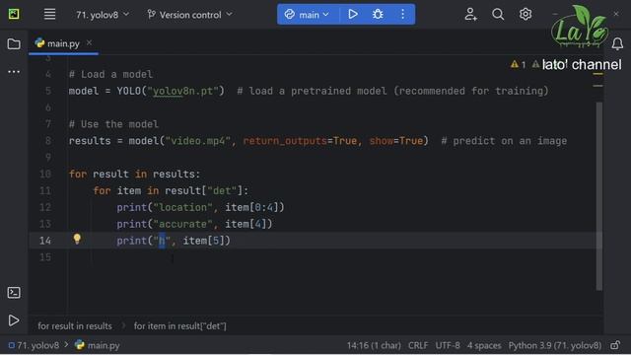Image resolution: width=631 pixels, height=355 pixels.
Task: Click return_outputs parameter on line 8
Action: click(285, 141)
